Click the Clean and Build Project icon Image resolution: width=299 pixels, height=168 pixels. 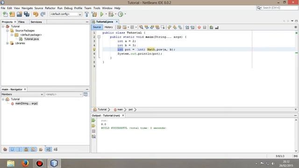tap(94, 14)
